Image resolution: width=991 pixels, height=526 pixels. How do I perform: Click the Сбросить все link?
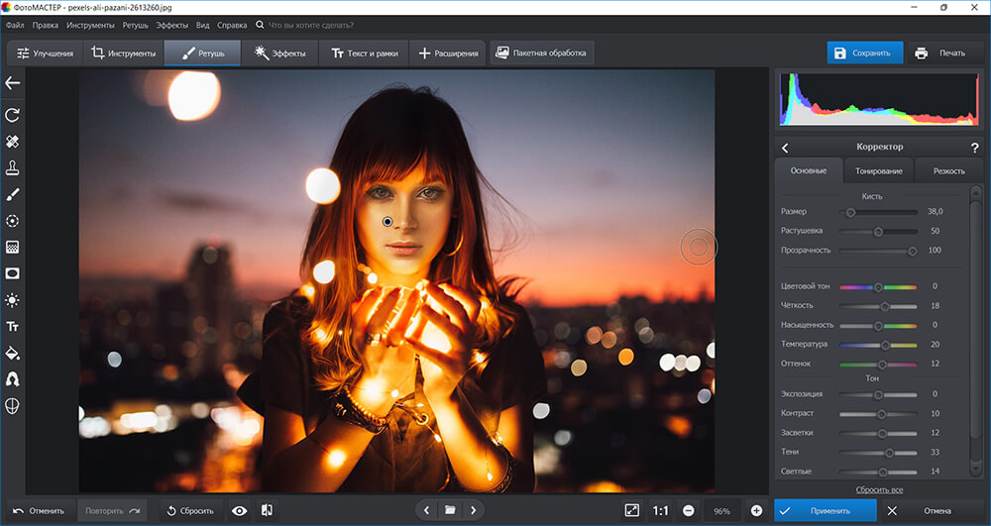coord(879,490)
